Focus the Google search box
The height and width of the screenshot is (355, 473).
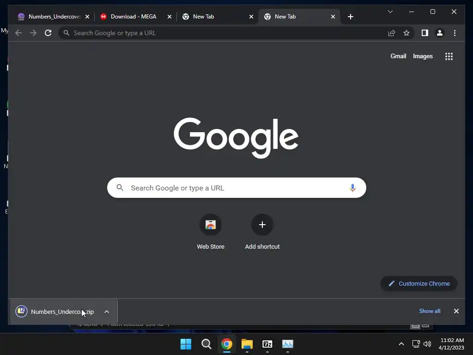pos(236,188)
